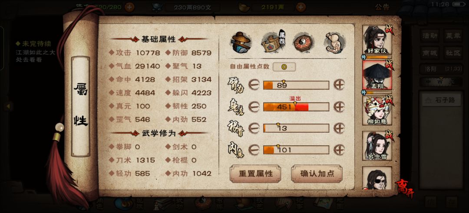469x213 pixels.
Task: Select character portrait 柳如意
Action: [x=377, y=111]
